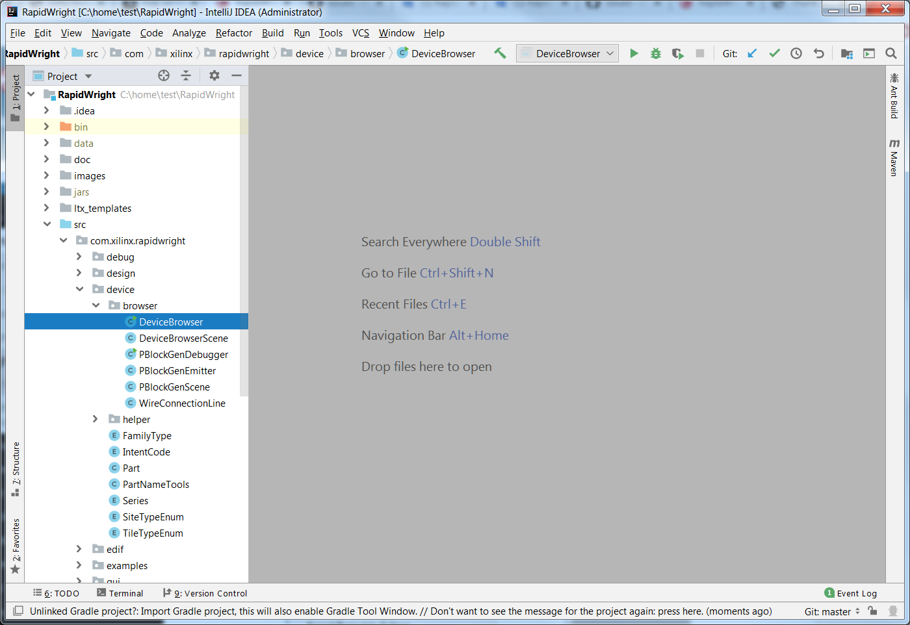Open the Favorites side tool window
This screenshot has width=910, height=625.
(x=16, y=546)
